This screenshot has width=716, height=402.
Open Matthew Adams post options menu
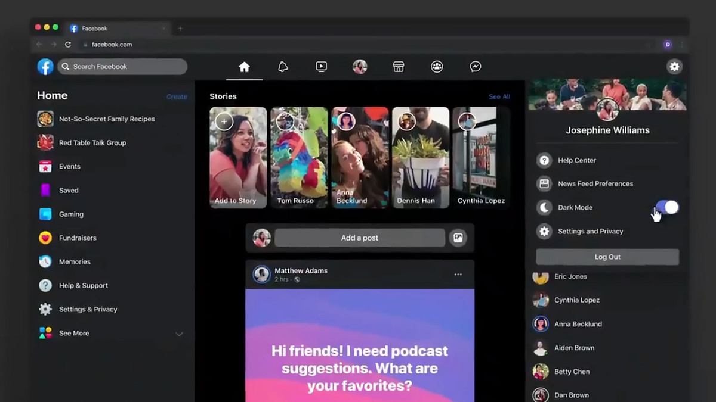pyautogui.click(x=458, y=275)
